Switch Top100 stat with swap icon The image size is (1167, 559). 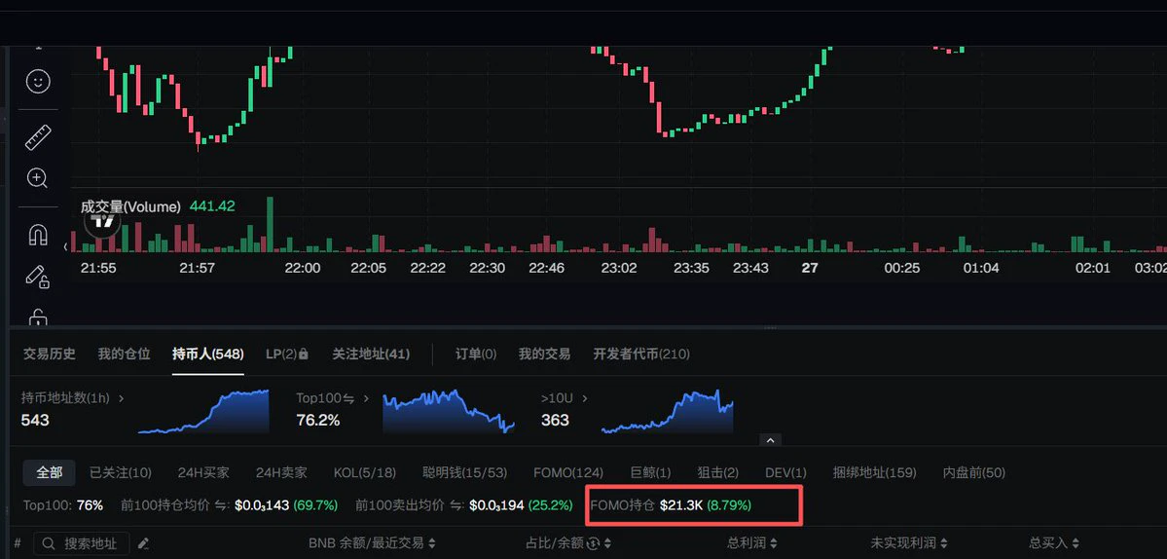(347, 398)
